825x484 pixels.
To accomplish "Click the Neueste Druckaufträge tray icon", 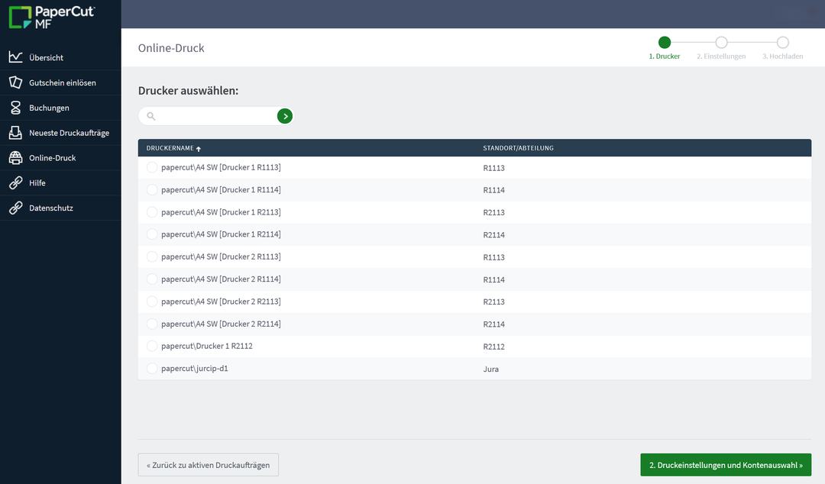I will click(x=16, y=133).
